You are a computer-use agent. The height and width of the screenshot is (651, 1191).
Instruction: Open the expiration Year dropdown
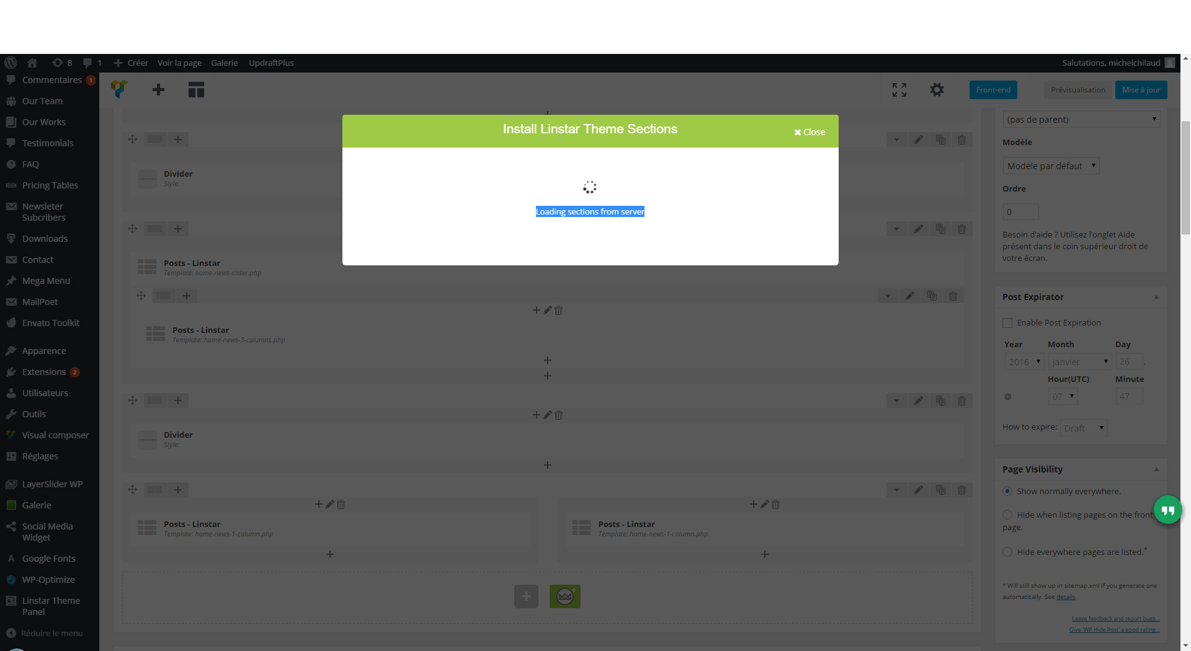[x=1024, y=361]
